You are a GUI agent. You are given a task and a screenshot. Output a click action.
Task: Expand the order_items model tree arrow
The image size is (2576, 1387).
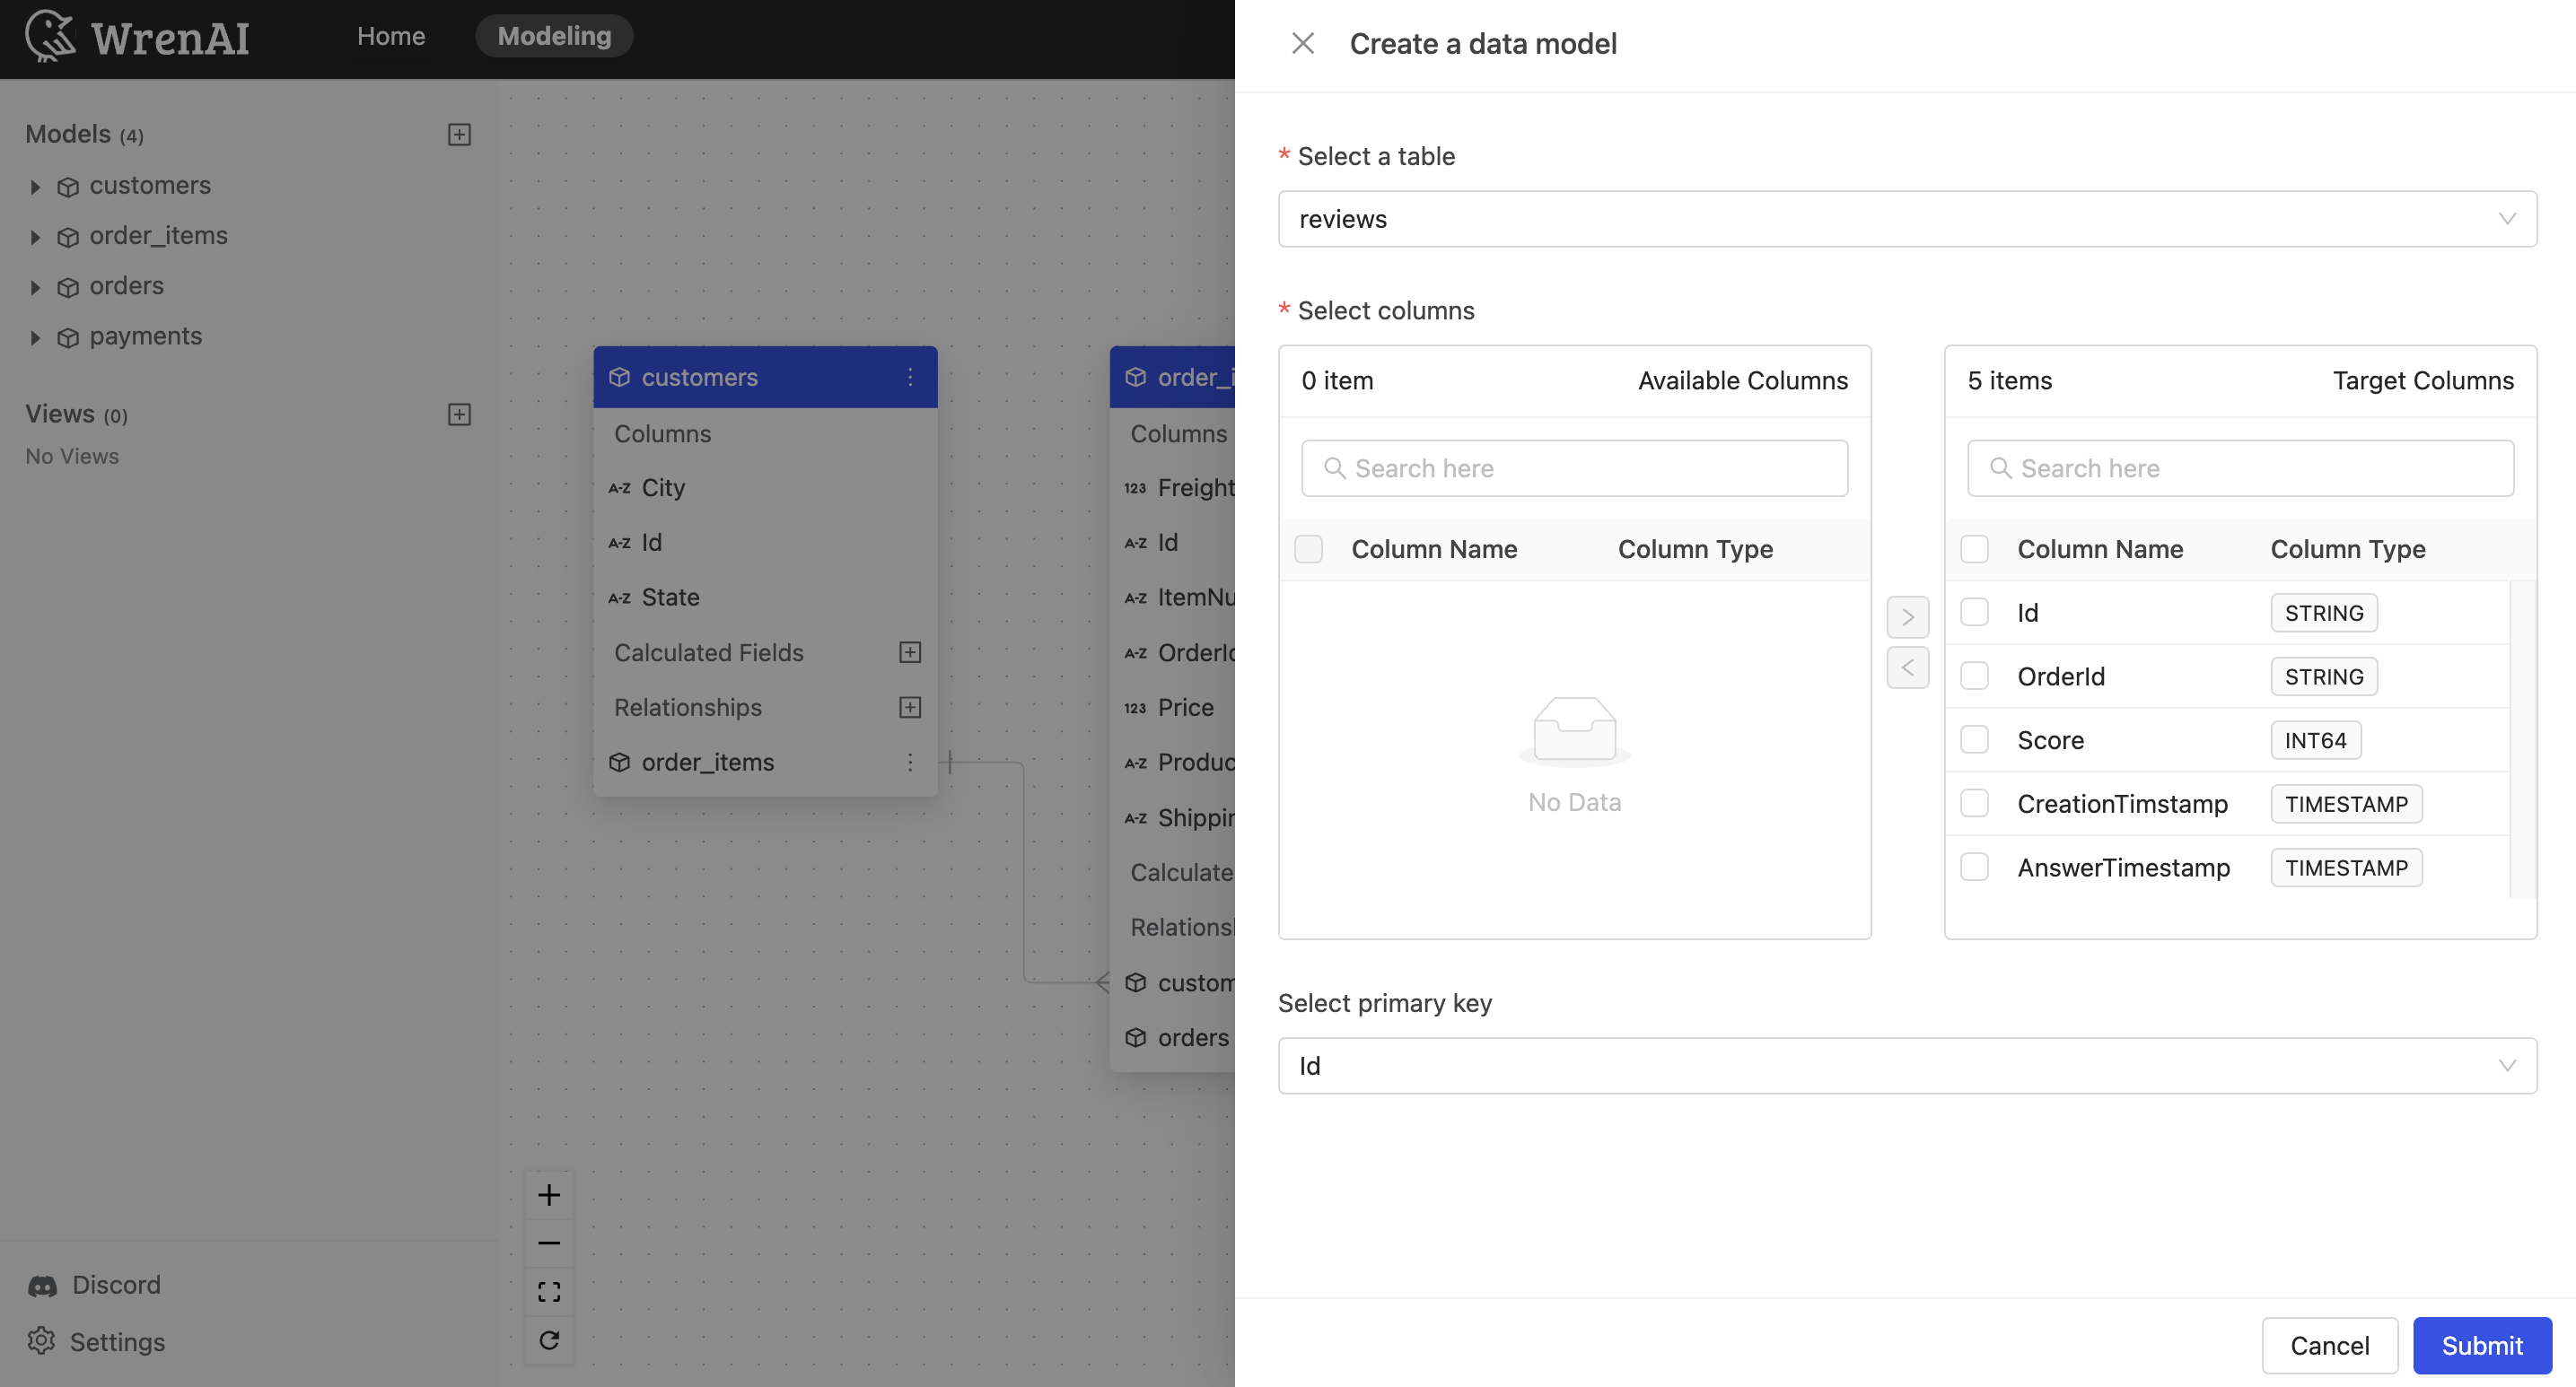click(35, 237)
